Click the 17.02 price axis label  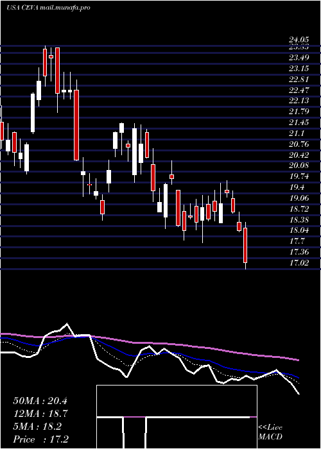click(299, 262)
